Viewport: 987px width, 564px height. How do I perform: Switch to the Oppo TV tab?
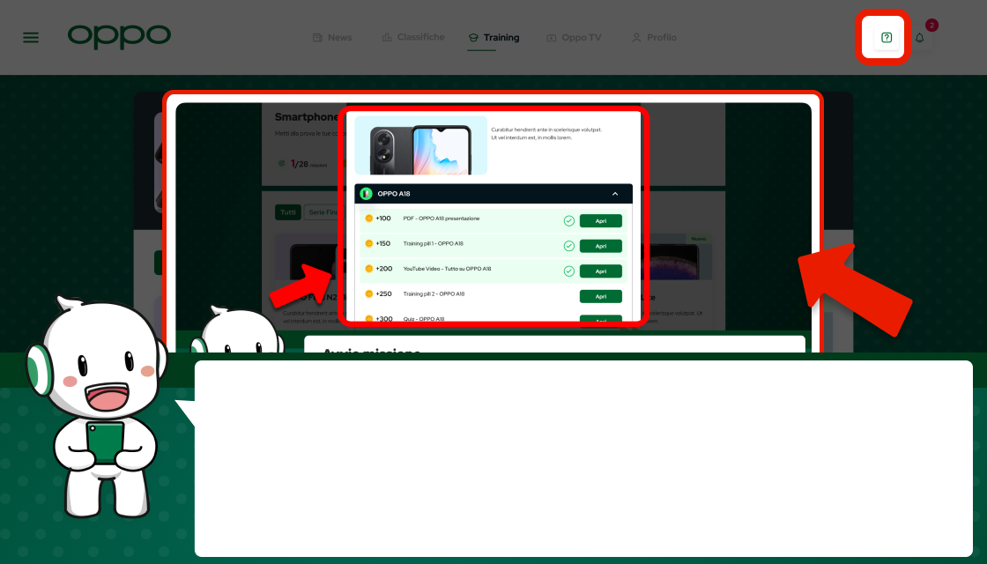tap(574, 38)
